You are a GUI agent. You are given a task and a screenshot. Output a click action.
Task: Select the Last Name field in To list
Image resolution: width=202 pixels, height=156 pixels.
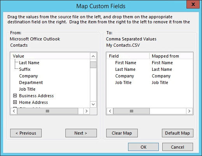125,69
